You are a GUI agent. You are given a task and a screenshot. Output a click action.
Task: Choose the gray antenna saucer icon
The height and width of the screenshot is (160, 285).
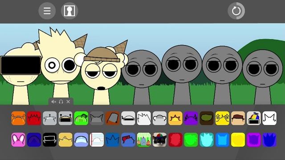tap(50, 118)
